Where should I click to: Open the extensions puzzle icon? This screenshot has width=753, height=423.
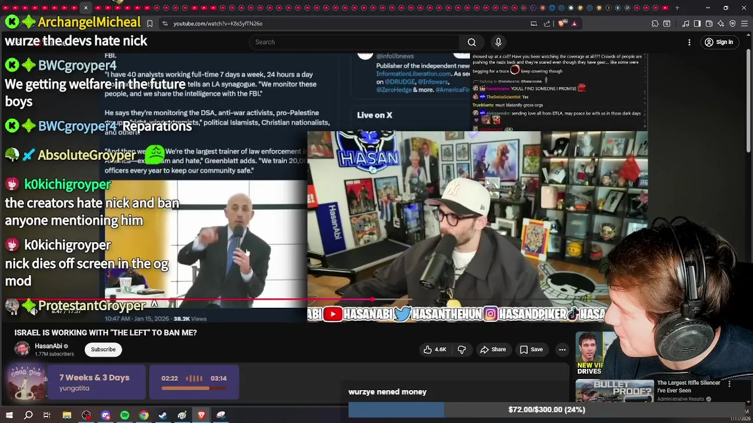click(x=655, y=23)
